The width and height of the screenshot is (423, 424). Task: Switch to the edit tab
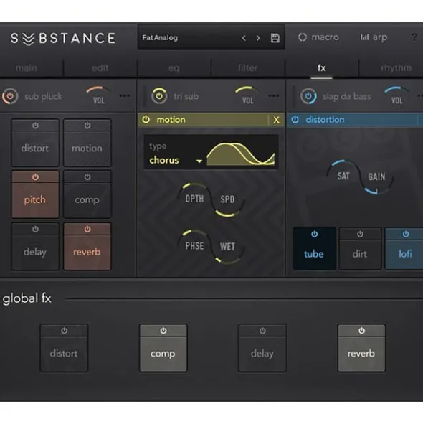pyautogui.click(x=100, y=68)
